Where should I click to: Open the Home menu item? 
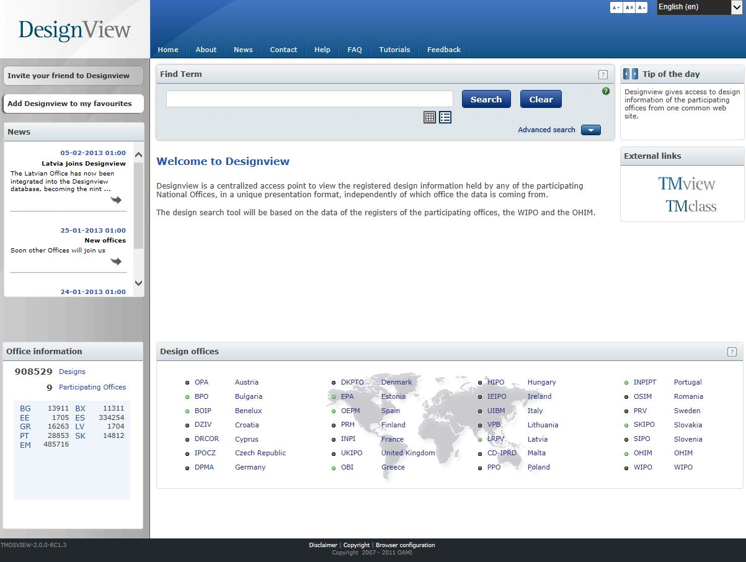click(168, 50)
